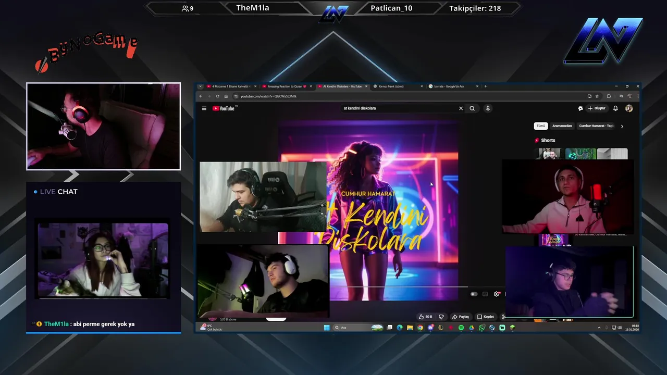Click the "Takipçiler: 218" overlay text
Screen dimensions: 667x375
[x=475, y=8]
